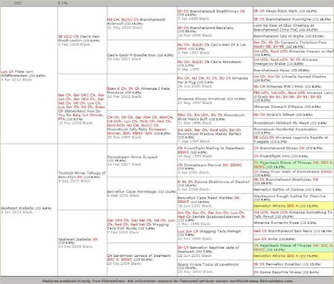Open Downstream Prime Suspect record
The width and height of the screenshot is (334, 284).
click(x=132, y=157)
